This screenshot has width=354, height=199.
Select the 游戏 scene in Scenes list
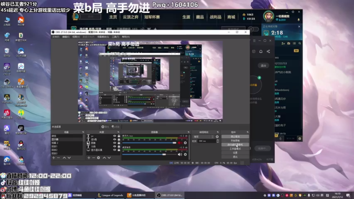67,136
